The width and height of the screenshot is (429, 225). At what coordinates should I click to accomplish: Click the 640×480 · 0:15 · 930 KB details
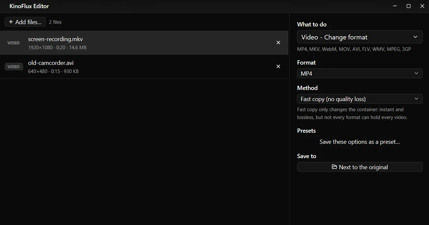53,71
